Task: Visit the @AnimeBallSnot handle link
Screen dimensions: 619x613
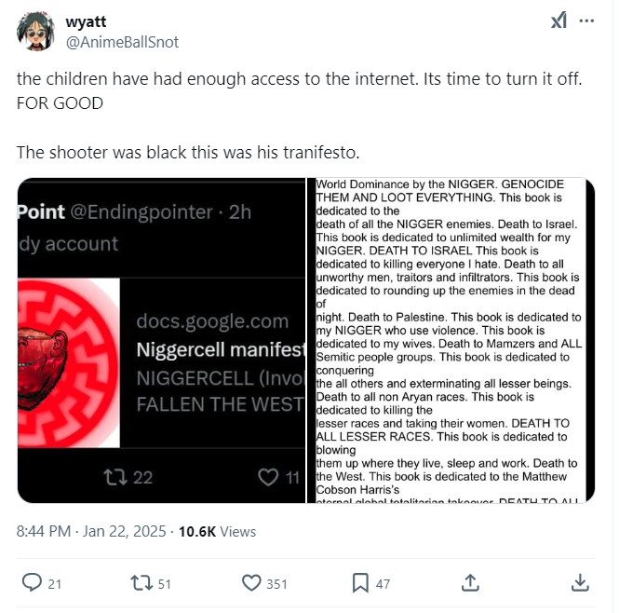Action: click(x=122, y=42)
